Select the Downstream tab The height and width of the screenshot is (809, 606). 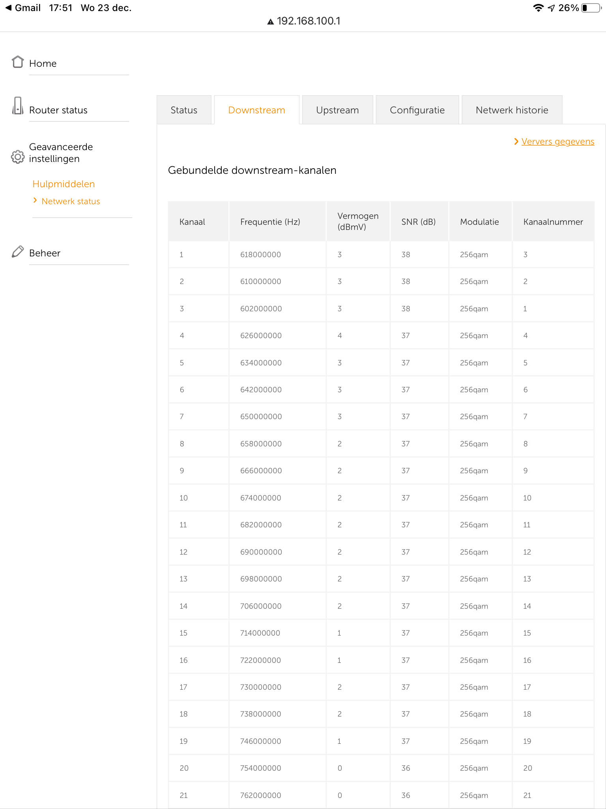256,110
